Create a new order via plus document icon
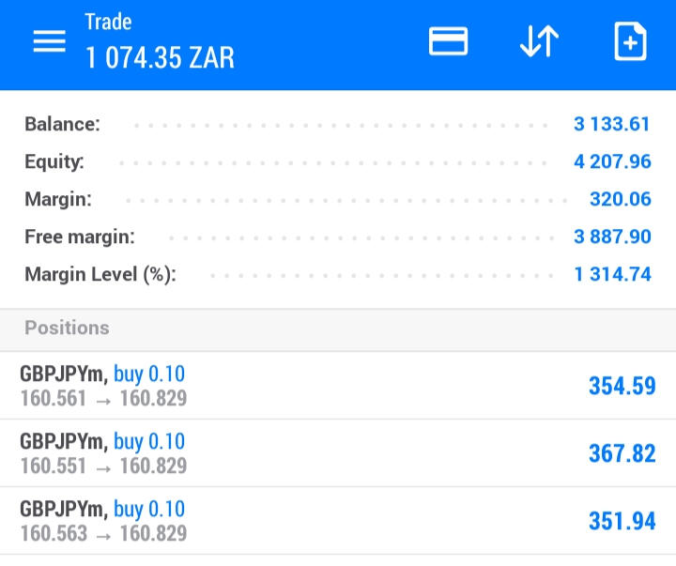 630,42
